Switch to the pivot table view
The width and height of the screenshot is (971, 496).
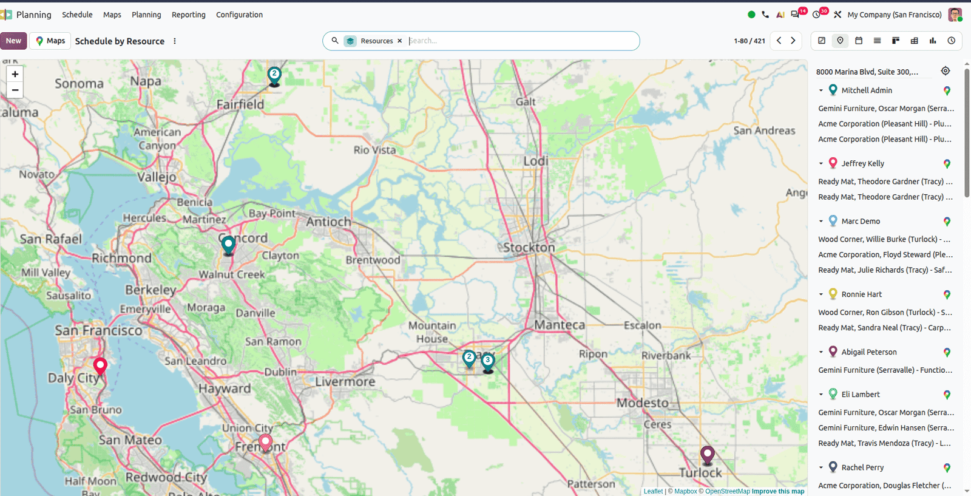point(915,41)
